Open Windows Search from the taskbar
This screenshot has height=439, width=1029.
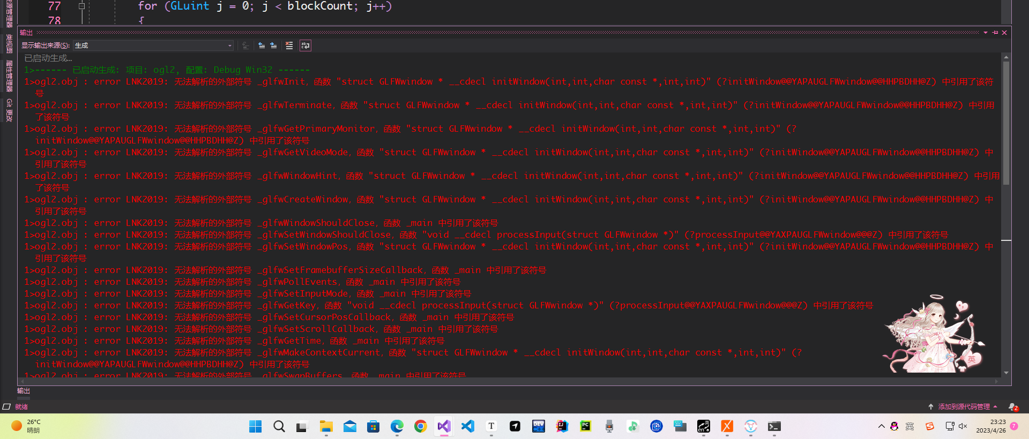point(279,426)
